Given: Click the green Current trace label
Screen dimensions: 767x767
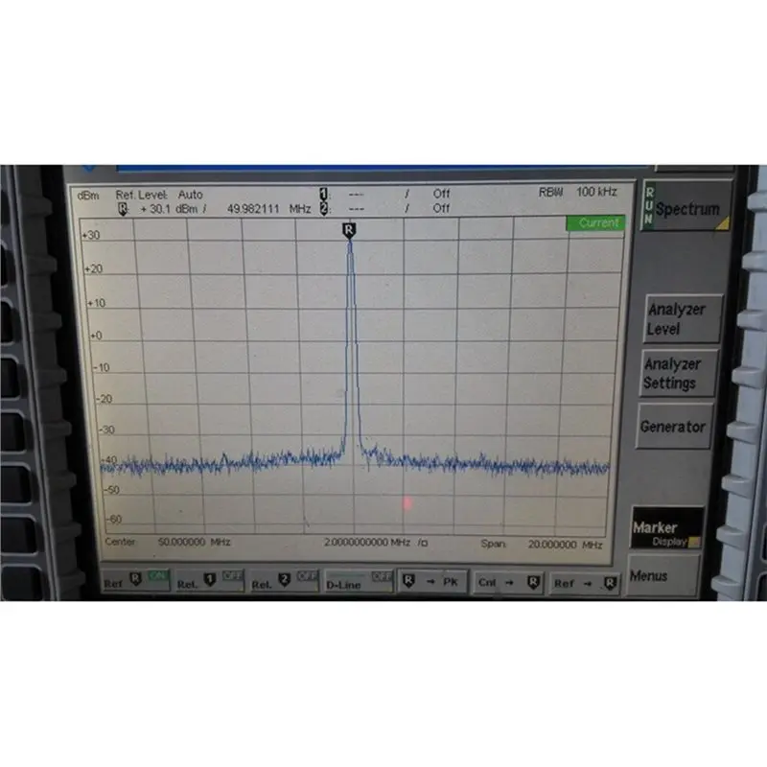Looking at the screenshot, I should pyautogui.click(x=595, y=223).
